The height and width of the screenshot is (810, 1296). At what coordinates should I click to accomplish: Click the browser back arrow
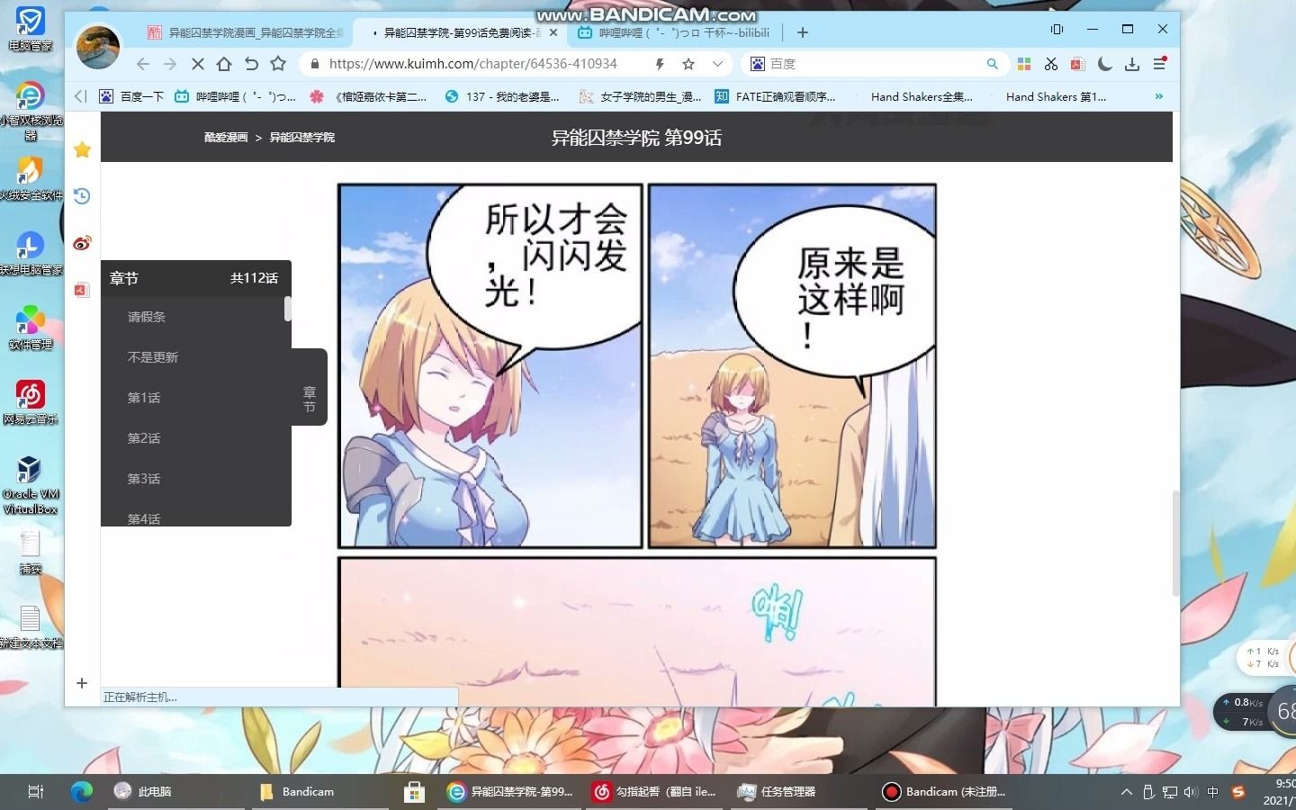[143, 64]
